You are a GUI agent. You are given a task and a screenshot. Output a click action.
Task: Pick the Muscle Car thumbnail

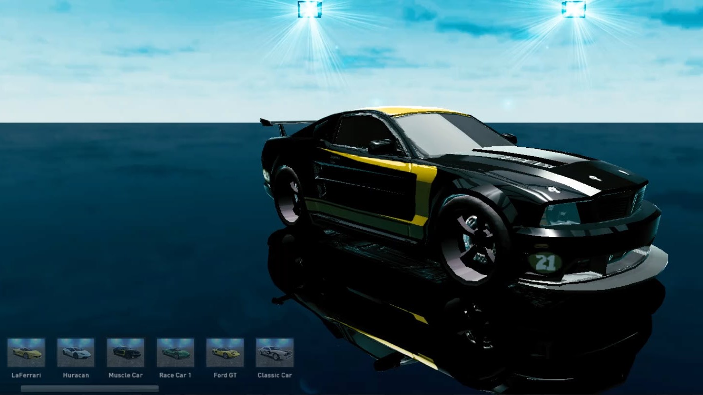point(125,353)
